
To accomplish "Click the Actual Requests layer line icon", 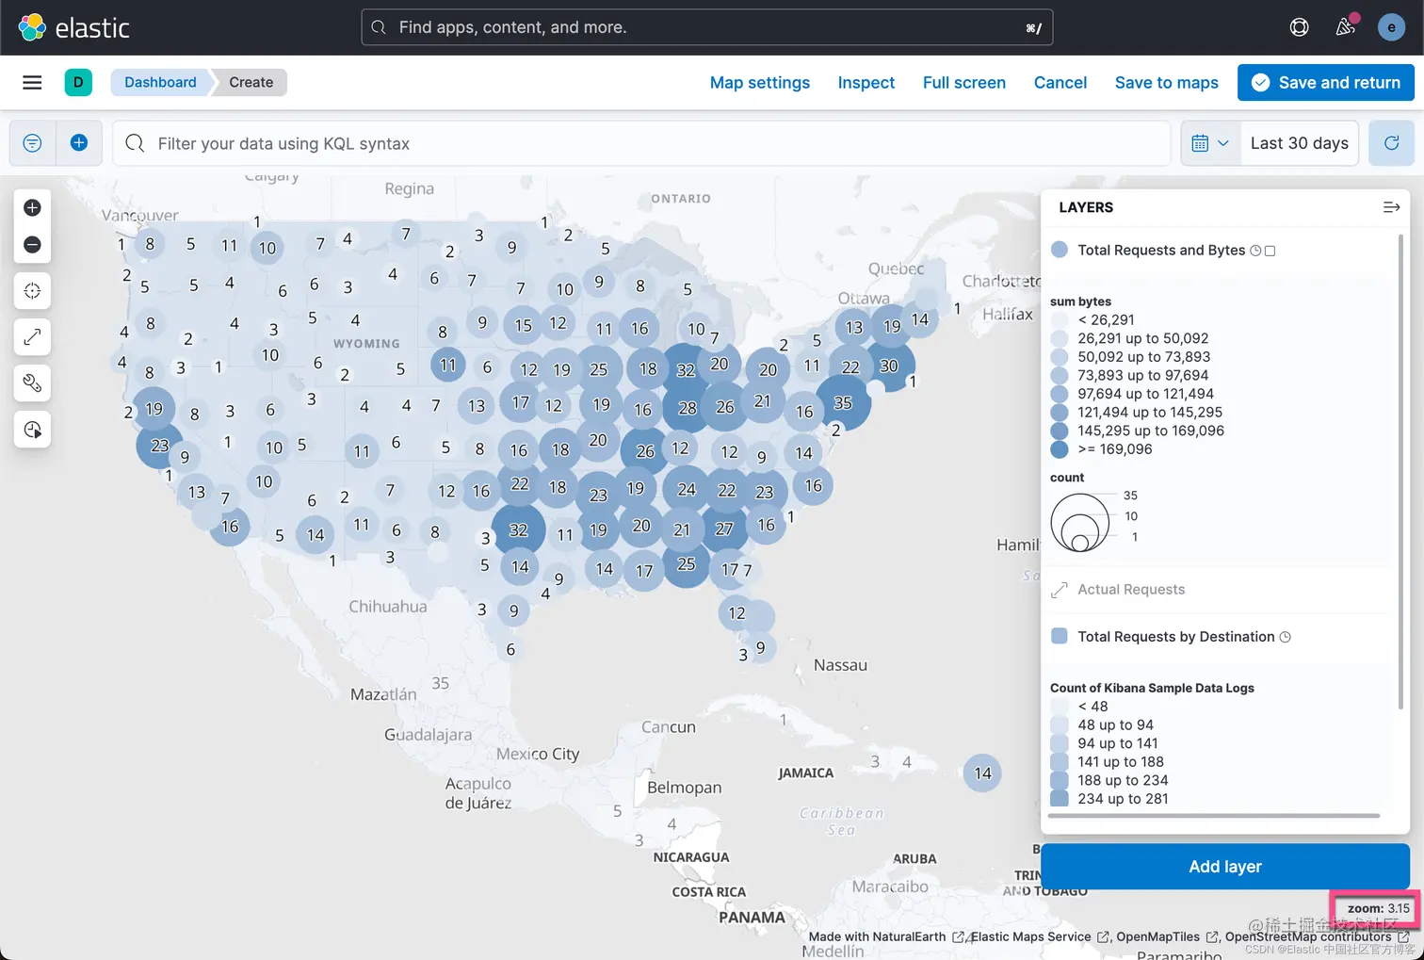I will (1060, 590).
